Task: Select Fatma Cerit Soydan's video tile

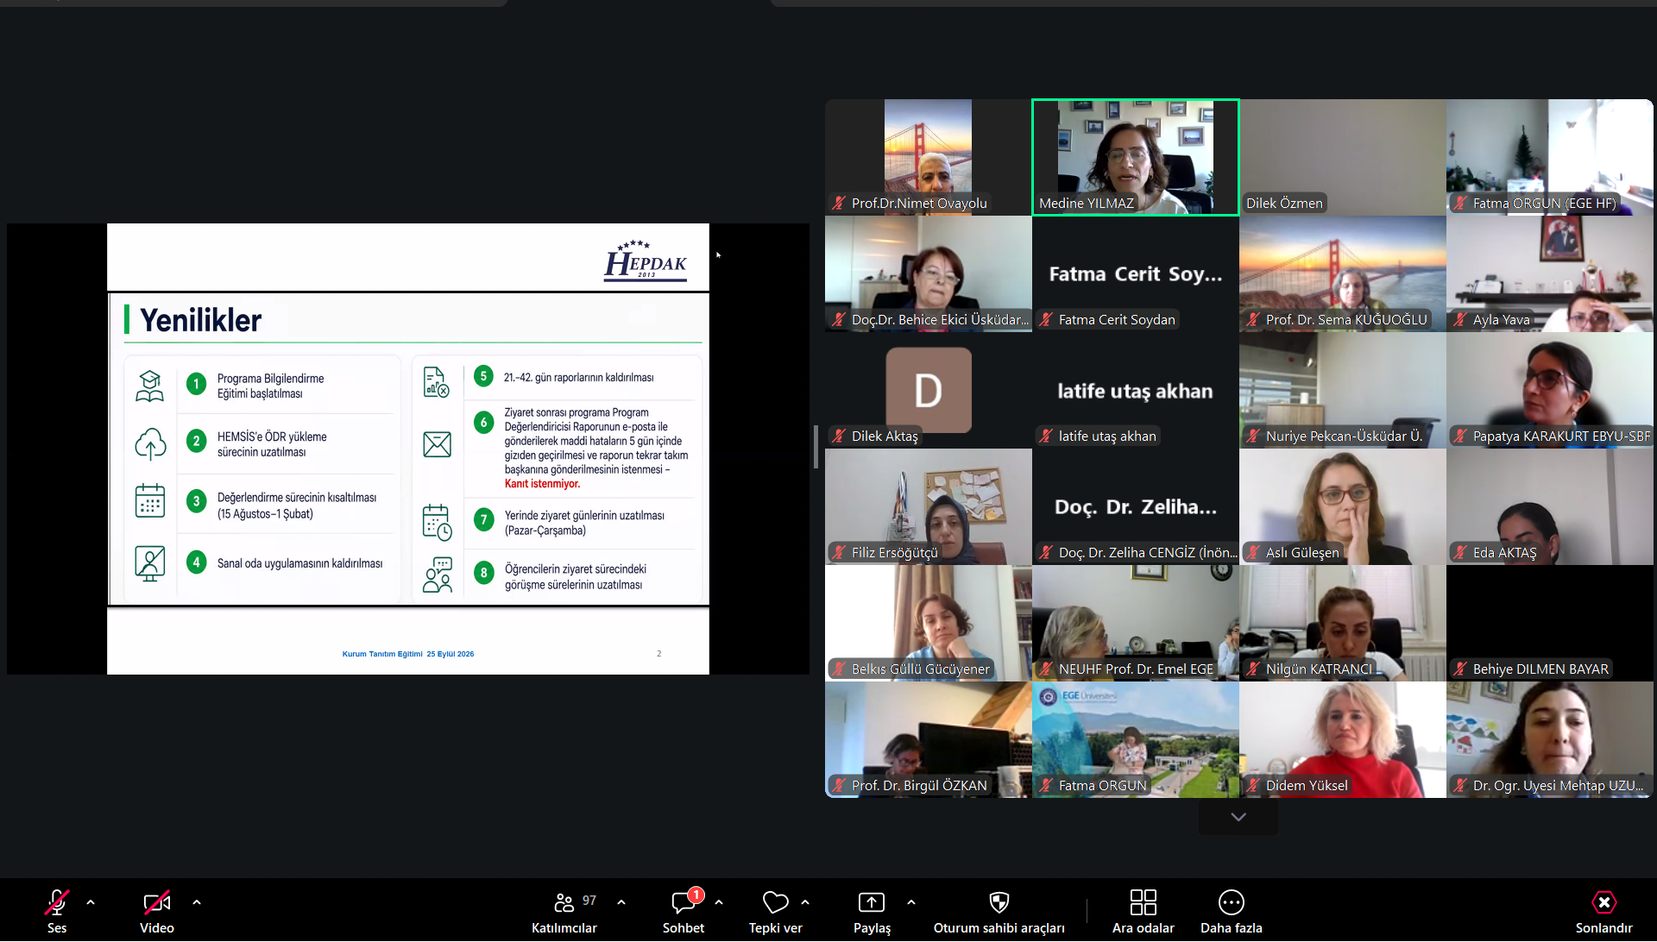Action: click(1136, 273)
